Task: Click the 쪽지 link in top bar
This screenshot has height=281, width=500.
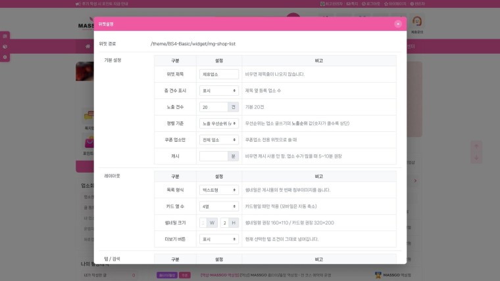Action: 352,4
